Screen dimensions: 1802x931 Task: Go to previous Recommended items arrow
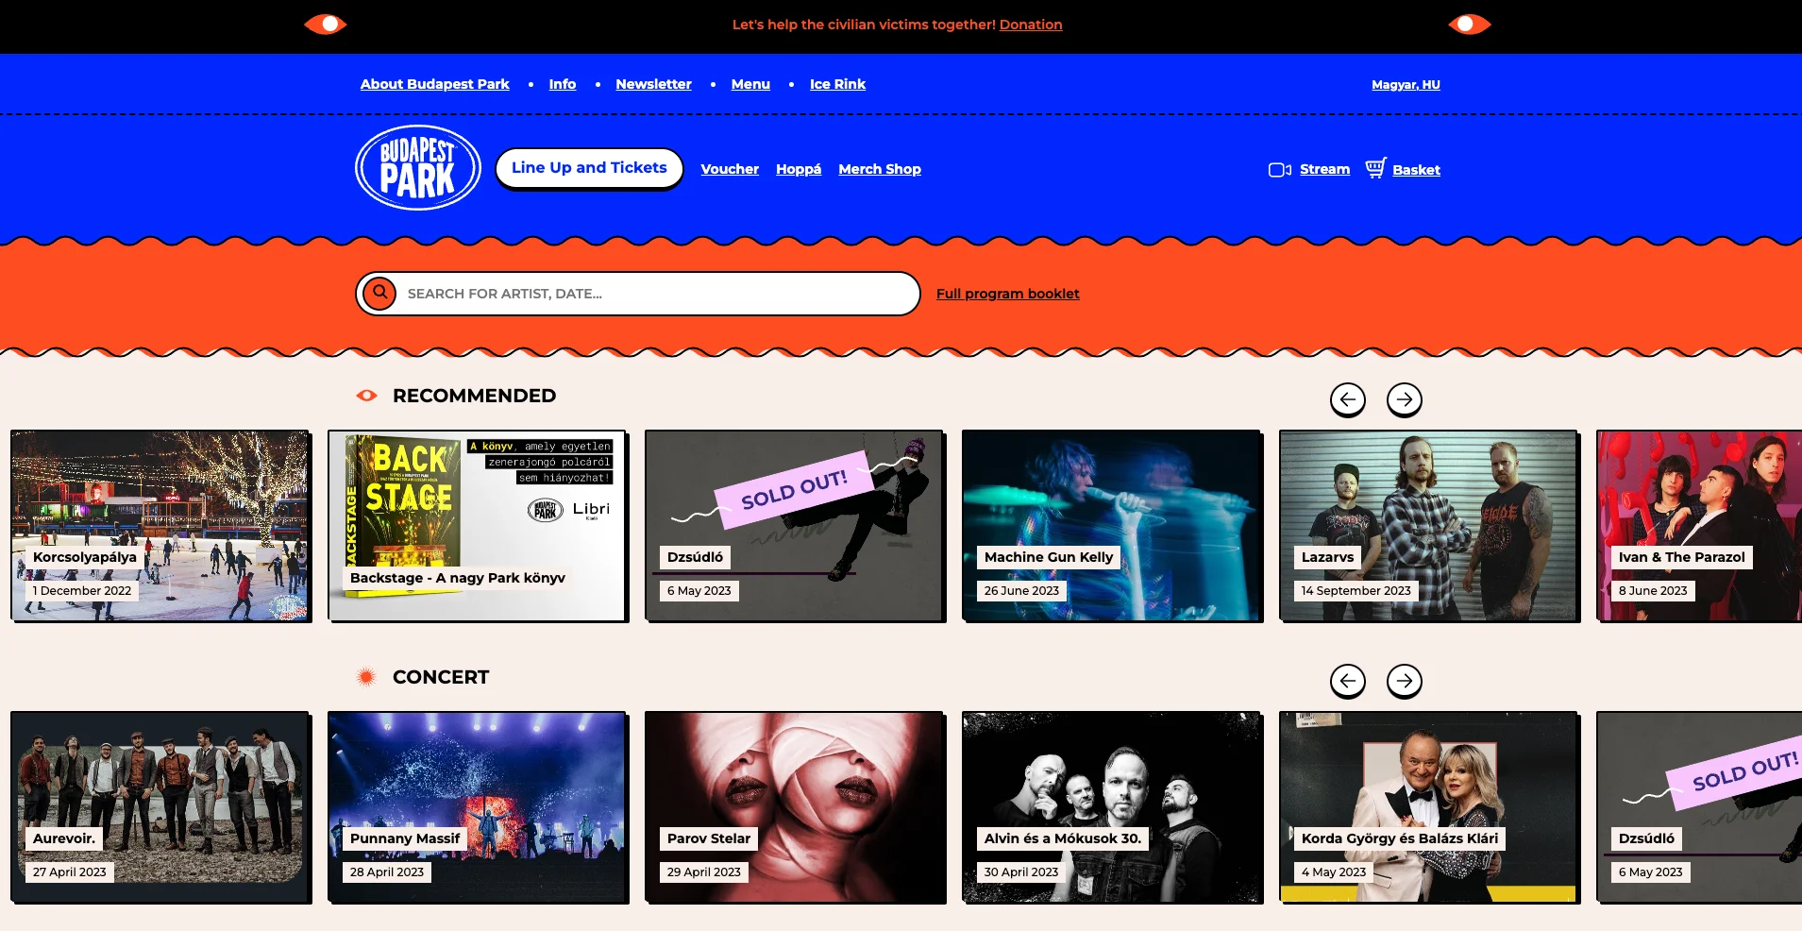[x=1348, y=399]
